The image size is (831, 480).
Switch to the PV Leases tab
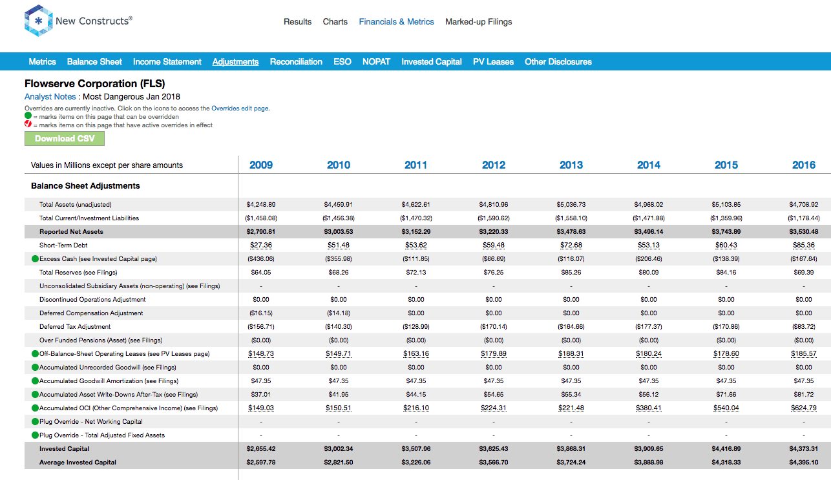pyautogui.click(x=493, y=62)
